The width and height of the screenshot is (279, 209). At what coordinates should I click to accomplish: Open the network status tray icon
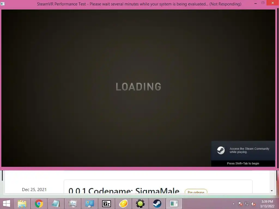pos(247,204)
